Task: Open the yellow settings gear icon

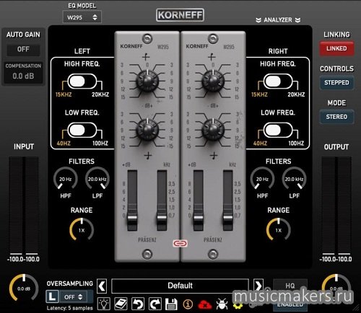Action: pyautogui.click(x=238, y=305)
